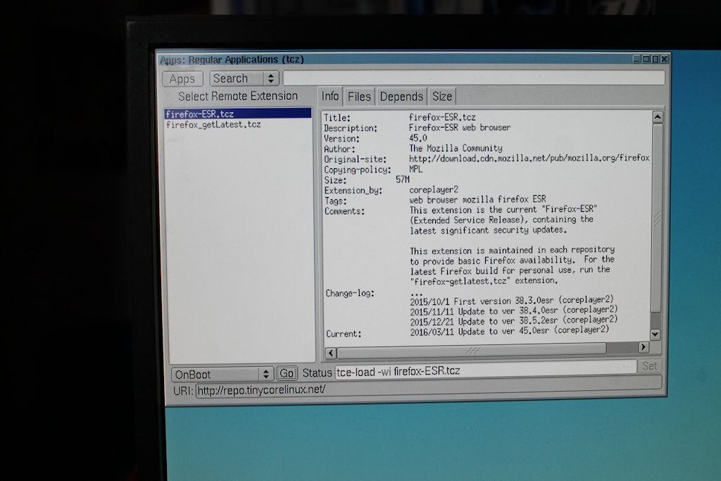The image size is (721, 481).
Task: Click the Tags value web browser mozilla firefox ESR
Action: (x=478, y=199)
